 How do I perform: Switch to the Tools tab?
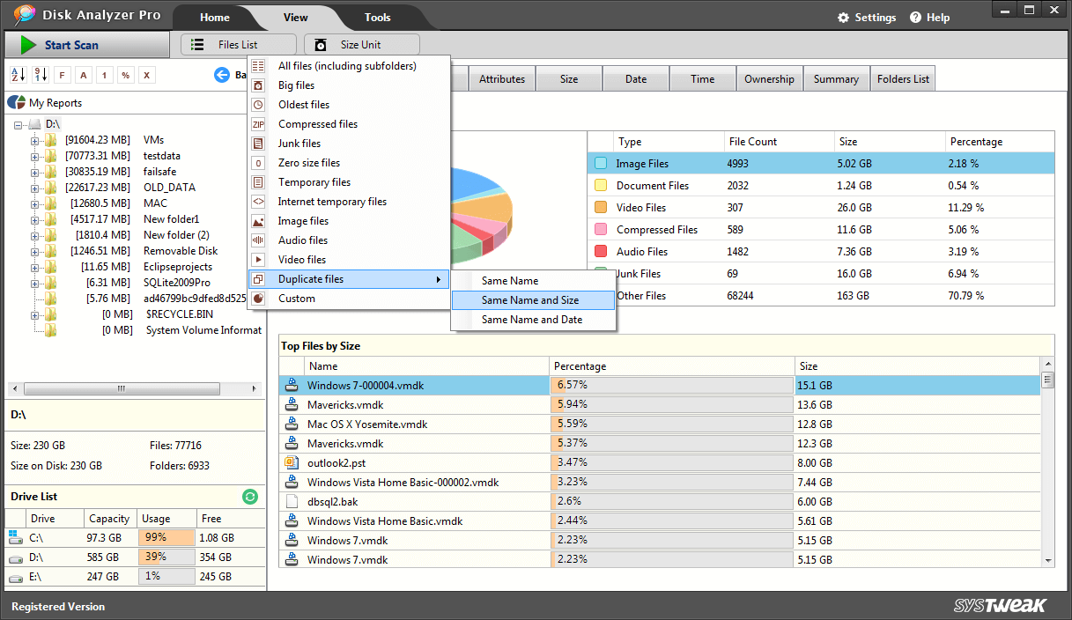click(x=377, y=17)
